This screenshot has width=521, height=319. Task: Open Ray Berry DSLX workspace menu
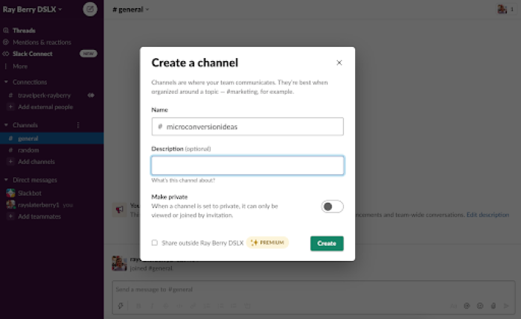pyautogui.click(x=32, y=9)
